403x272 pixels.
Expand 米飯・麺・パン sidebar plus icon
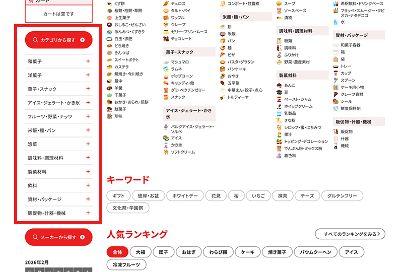(88, 130)
